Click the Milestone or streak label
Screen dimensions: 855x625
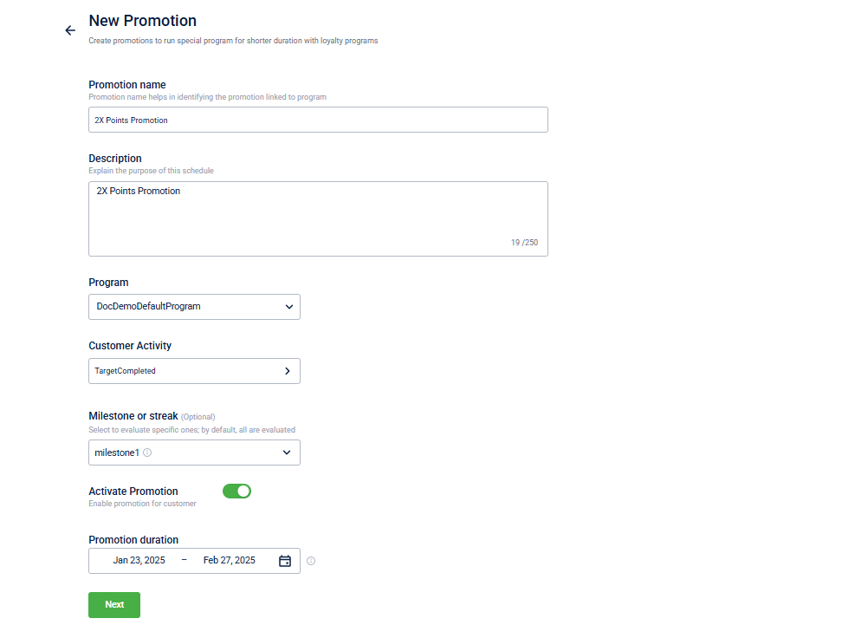point(133,416)
